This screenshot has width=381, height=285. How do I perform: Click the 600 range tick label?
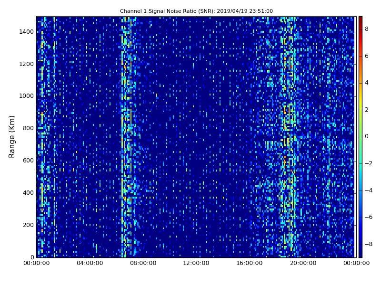[x=29, y=161]
